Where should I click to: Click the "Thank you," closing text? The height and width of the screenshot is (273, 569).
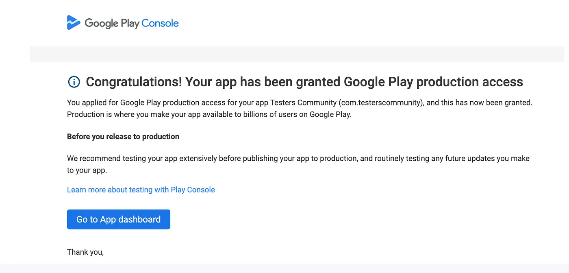click(85, 252)
